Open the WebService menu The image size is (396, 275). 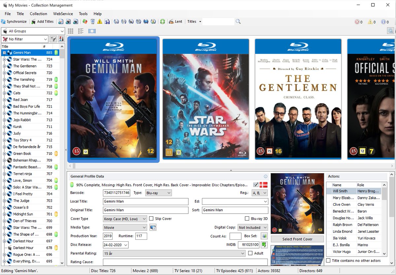[63, 14]
